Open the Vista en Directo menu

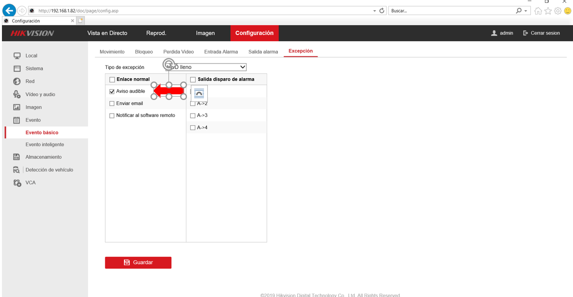pos(107,33)
